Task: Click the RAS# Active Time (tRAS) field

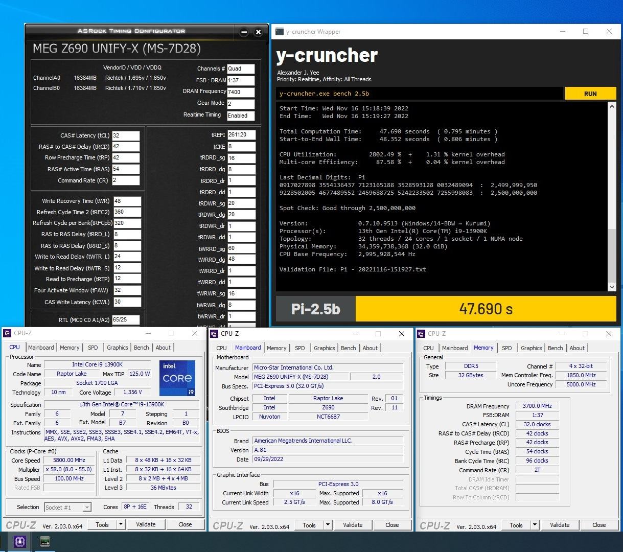Action: 126,169
